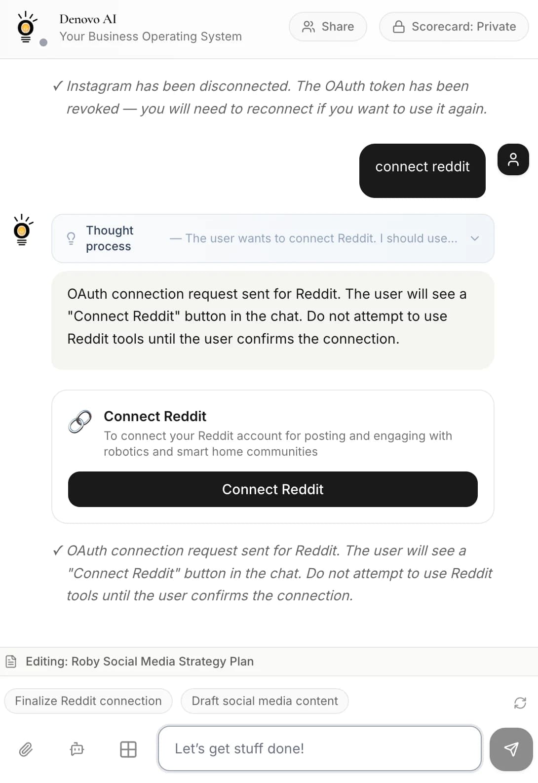Viewport: 538px width, 783px height.
Task: Open the grid view icon
Action: (x=128, y=749)
